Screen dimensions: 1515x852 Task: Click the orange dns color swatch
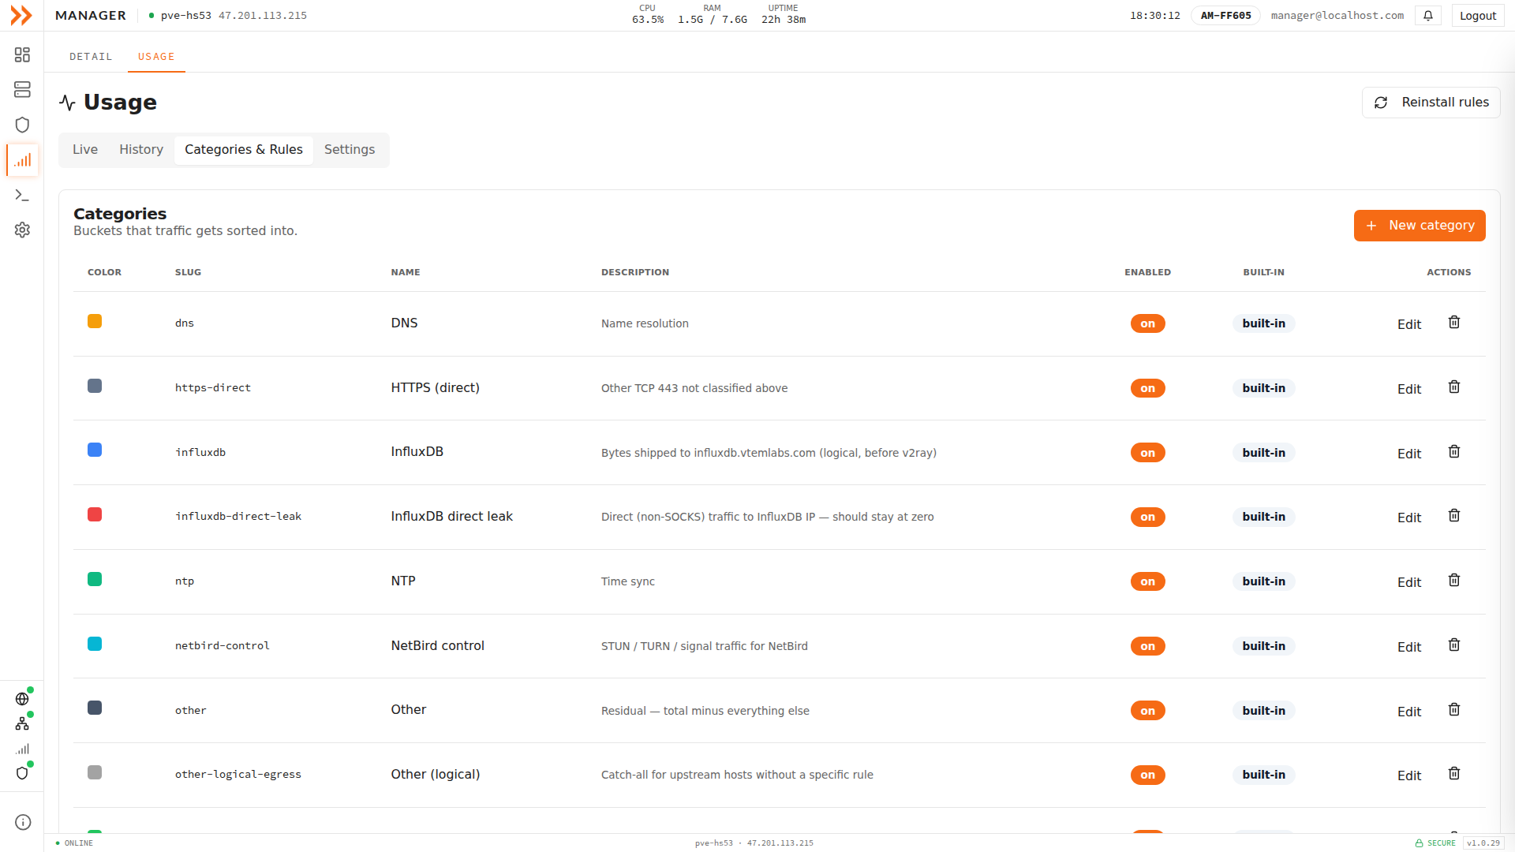95,321
